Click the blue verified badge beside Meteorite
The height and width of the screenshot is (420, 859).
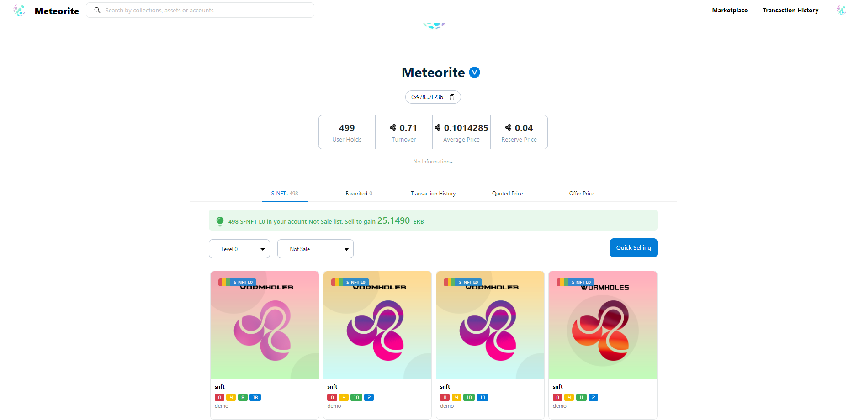tap(475, 73)
